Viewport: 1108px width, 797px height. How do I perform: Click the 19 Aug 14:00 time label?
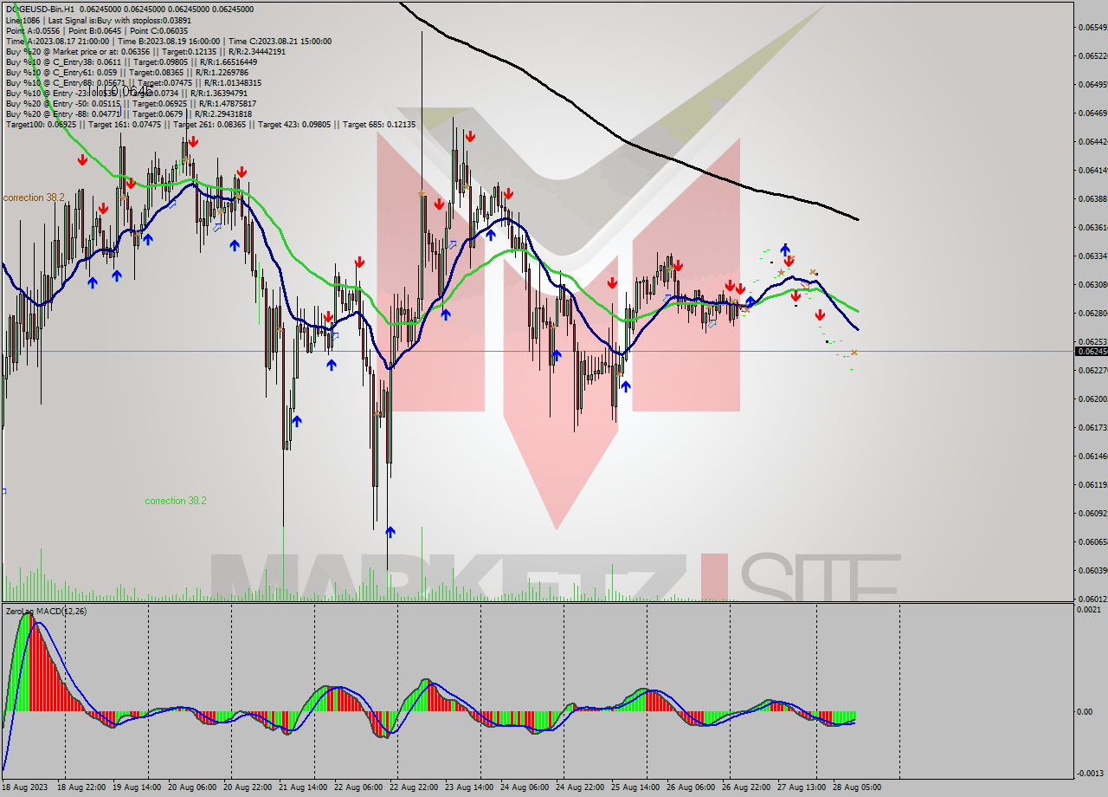click(138, 787)
